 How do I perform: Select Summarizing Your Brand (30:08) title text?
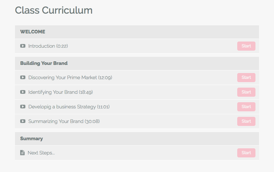(x=64, y=121)
